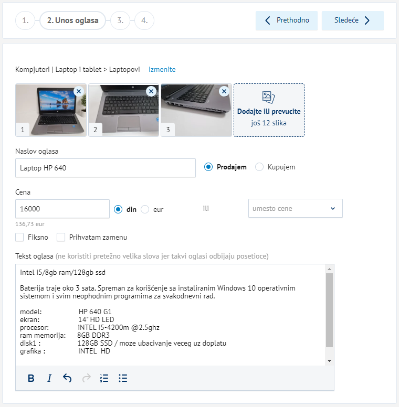Remove photo 2 with its X
399x407 pixels.
tap(151, 91)
